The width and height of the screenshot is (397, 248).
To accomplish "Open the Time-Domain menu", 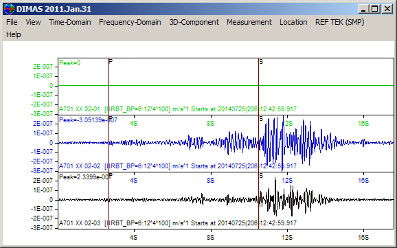I will click(x=70, y=22).
